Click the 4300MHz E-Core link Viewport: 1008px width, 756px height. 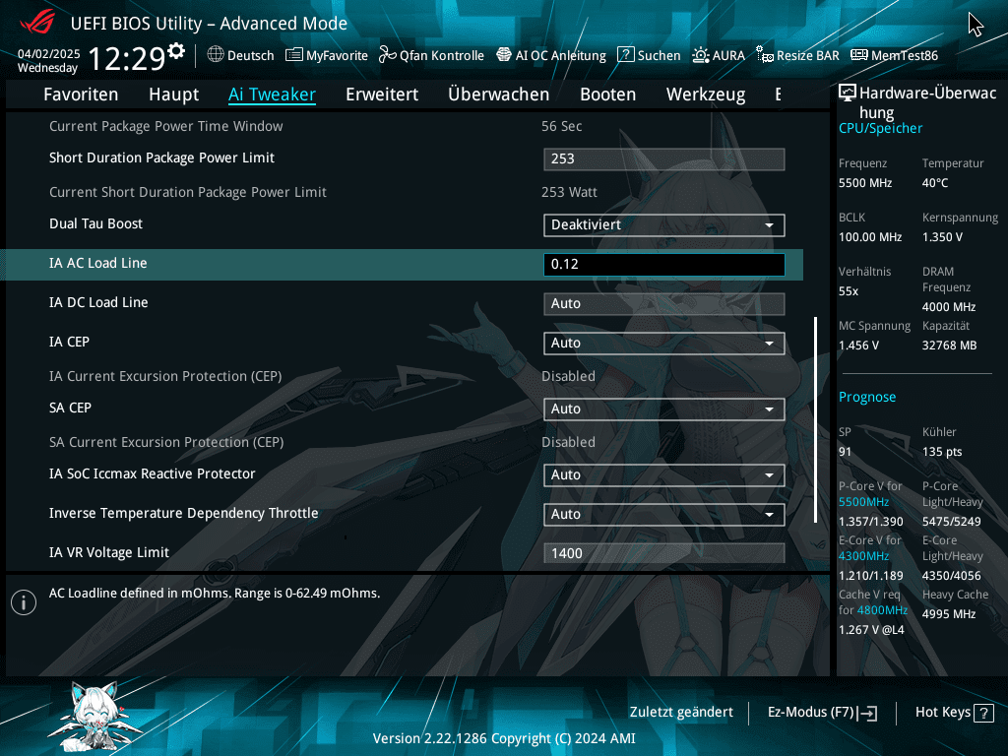(x=863, y=556)
